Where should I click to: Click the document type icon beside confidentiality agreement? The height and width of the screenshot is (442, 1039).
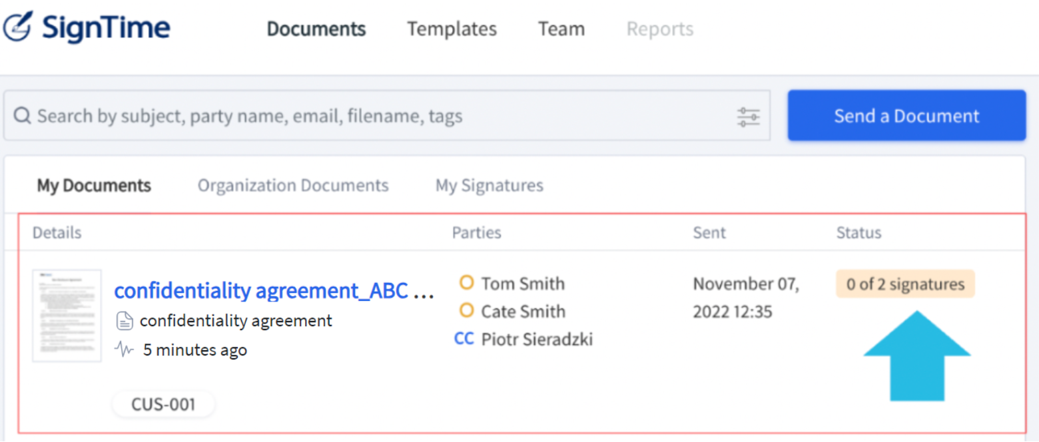(x=124, y=320)
